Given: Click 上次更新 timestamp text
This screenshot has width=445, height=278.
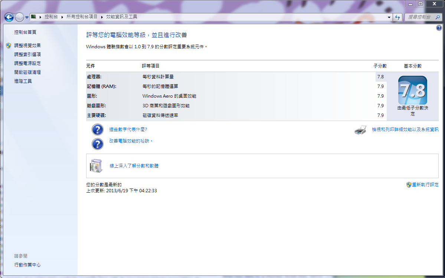Looking at the screenshot, I should pos(121,191).
